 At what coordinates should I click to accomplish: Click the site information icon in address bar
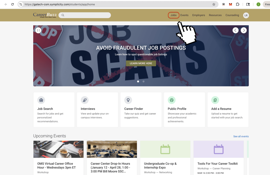21,4
